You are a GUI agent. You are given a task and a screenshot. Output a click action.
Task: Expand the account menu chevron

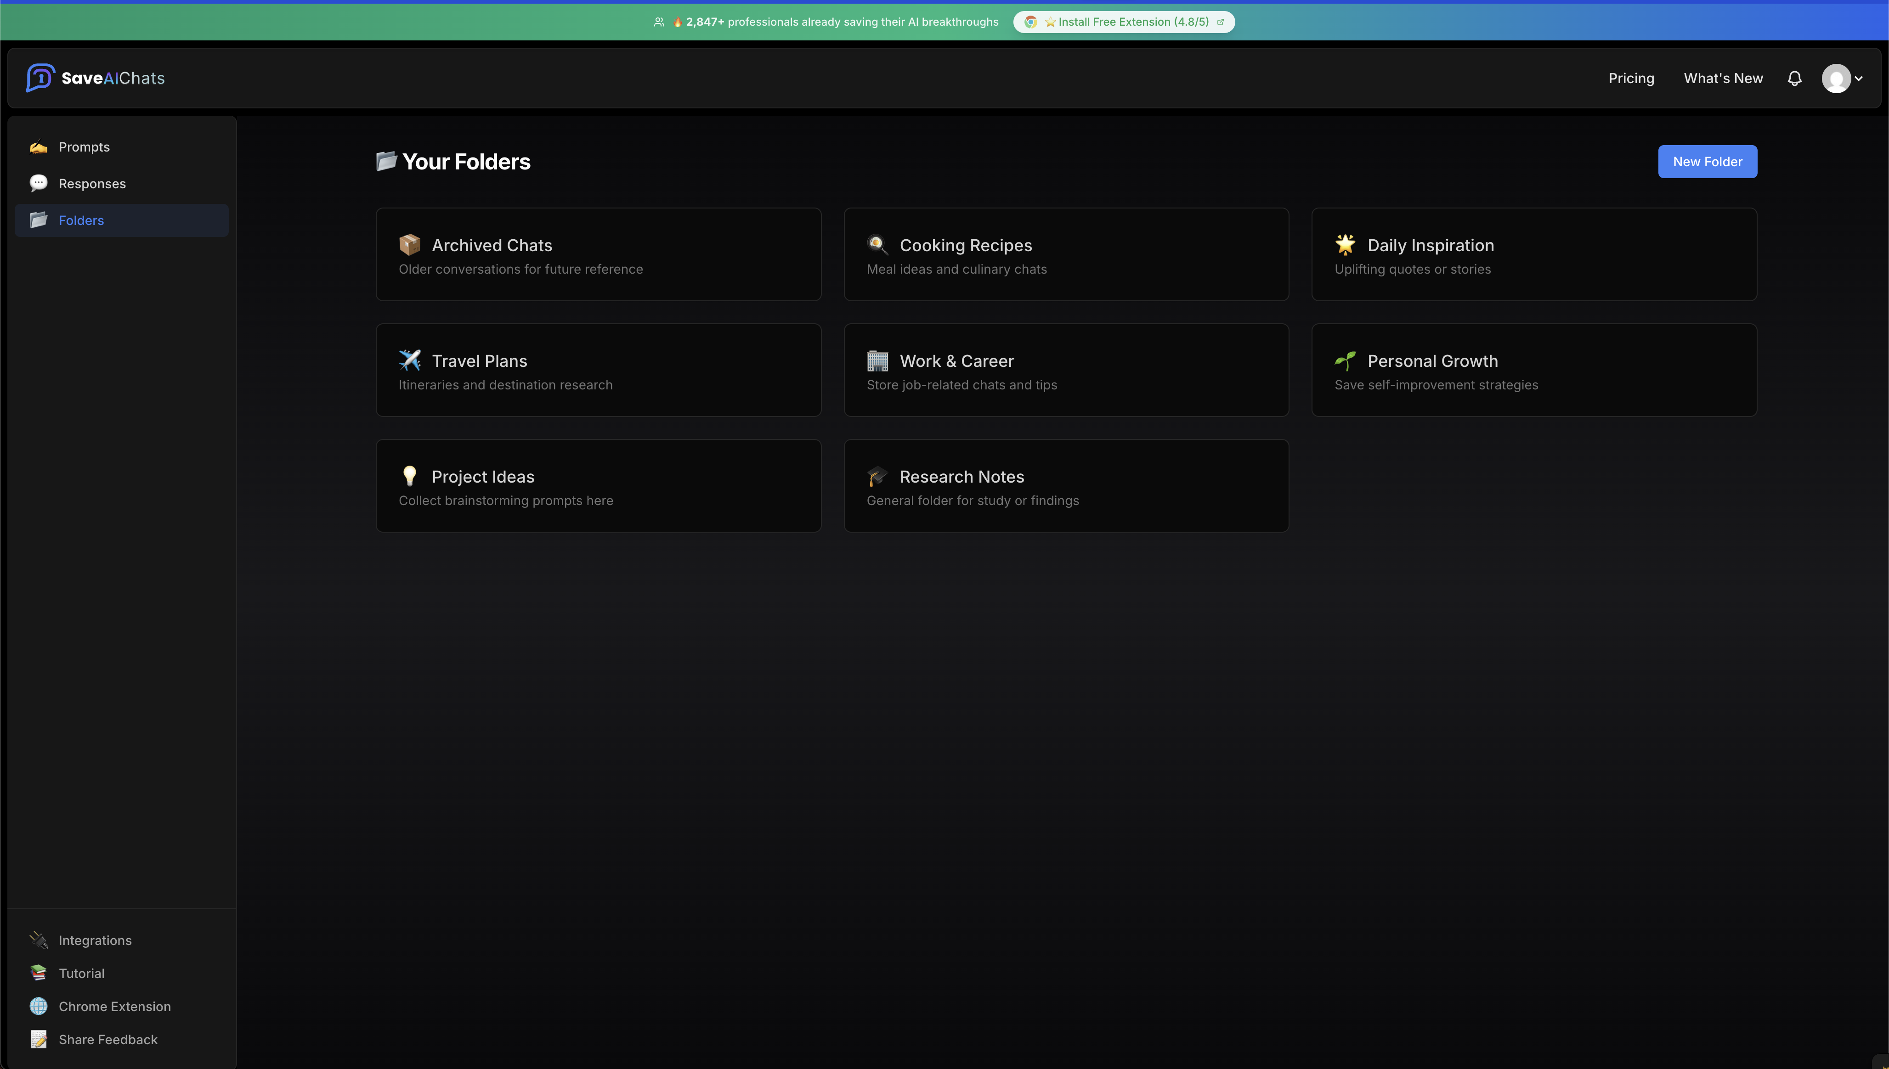point(1859,79)
